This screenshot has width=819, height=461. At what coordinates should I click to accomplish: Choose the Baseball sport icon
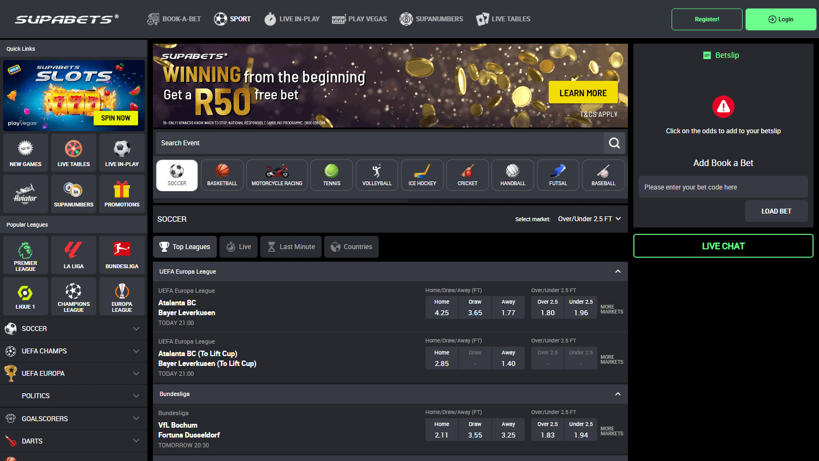coord(603,175)
